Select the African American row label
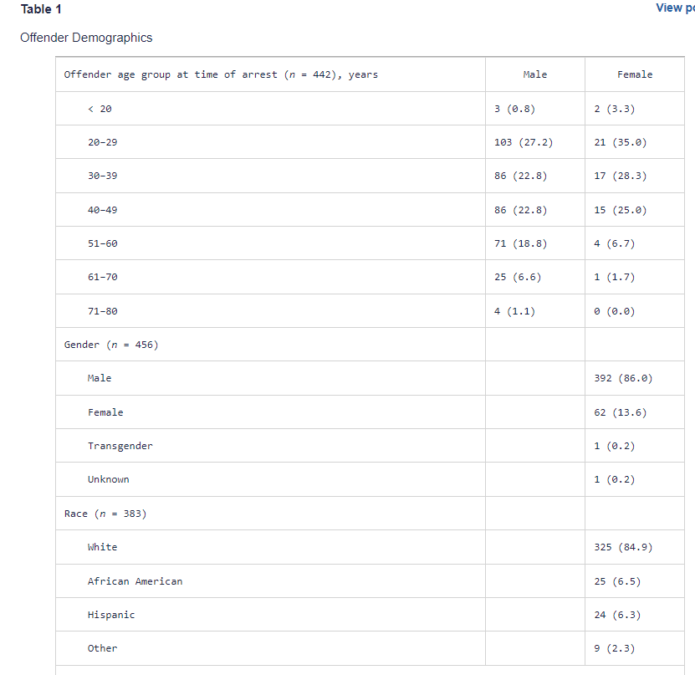 pos(135,581)
